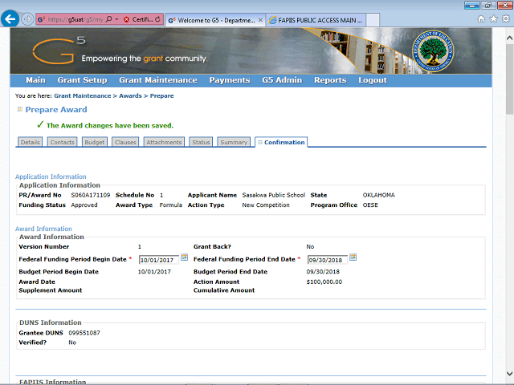Go back with the browser back arrow
514x385 pixels.
pos(10,19)
